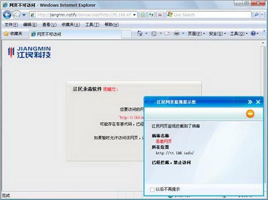Click the 已经拦截，禁止访问 text
This screenshot has height=200, width=268.
[x=172, y=163]
